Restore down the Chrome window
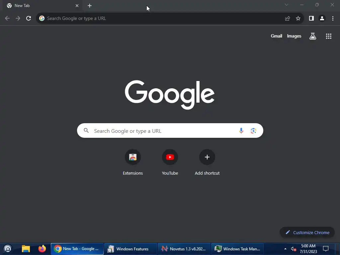This screenshot has width=340, height=255. coord(317,5)
